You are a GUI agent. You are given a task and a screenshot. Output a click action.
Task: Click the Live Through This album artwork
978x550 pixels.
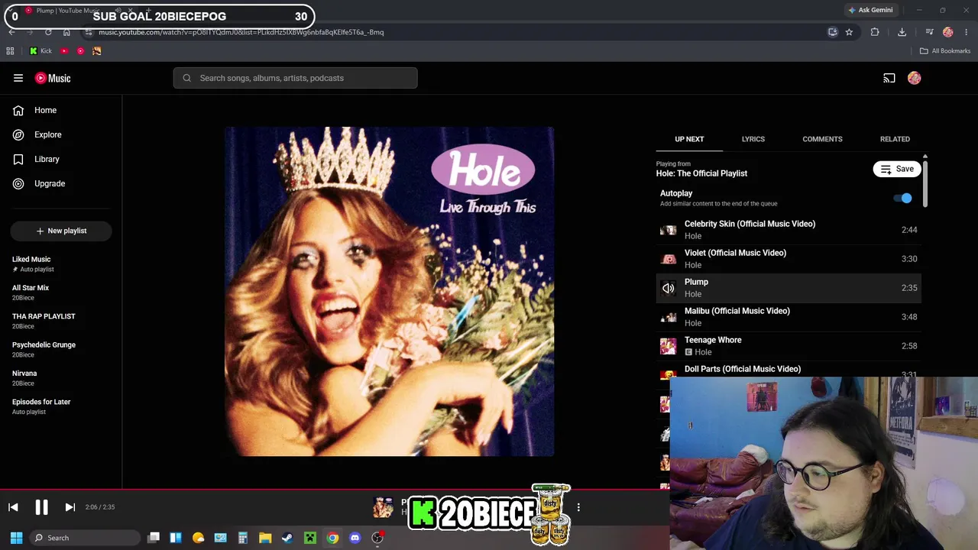pyautogui.click(x=390, y=292)
